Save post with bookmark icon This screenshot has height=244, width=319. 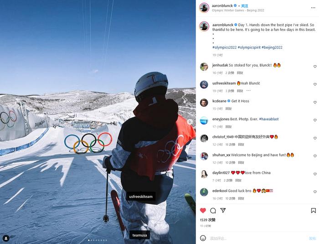314,211
